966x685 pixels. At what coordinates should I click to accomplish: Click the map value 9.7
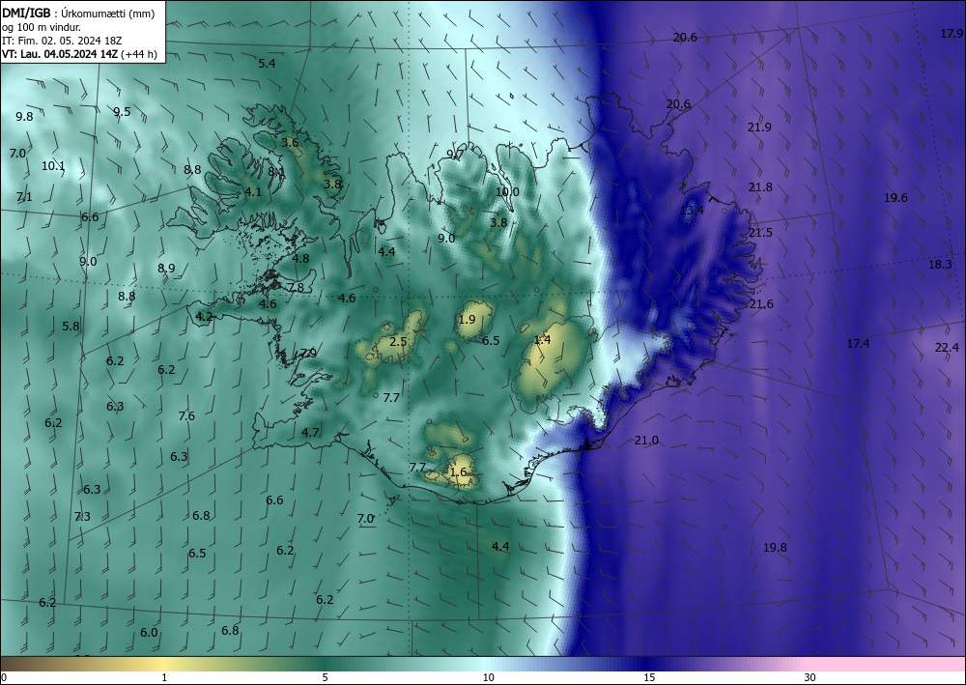455,155
